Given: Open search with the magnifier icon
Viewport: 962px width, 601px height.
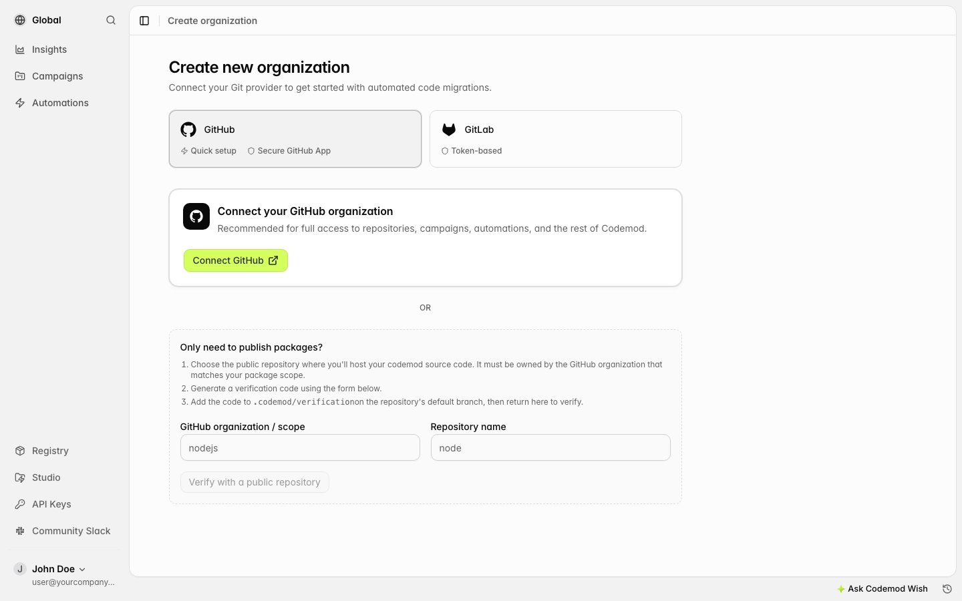Looking at the screenshot, I should pyautogui.click(x=111, y=20).
